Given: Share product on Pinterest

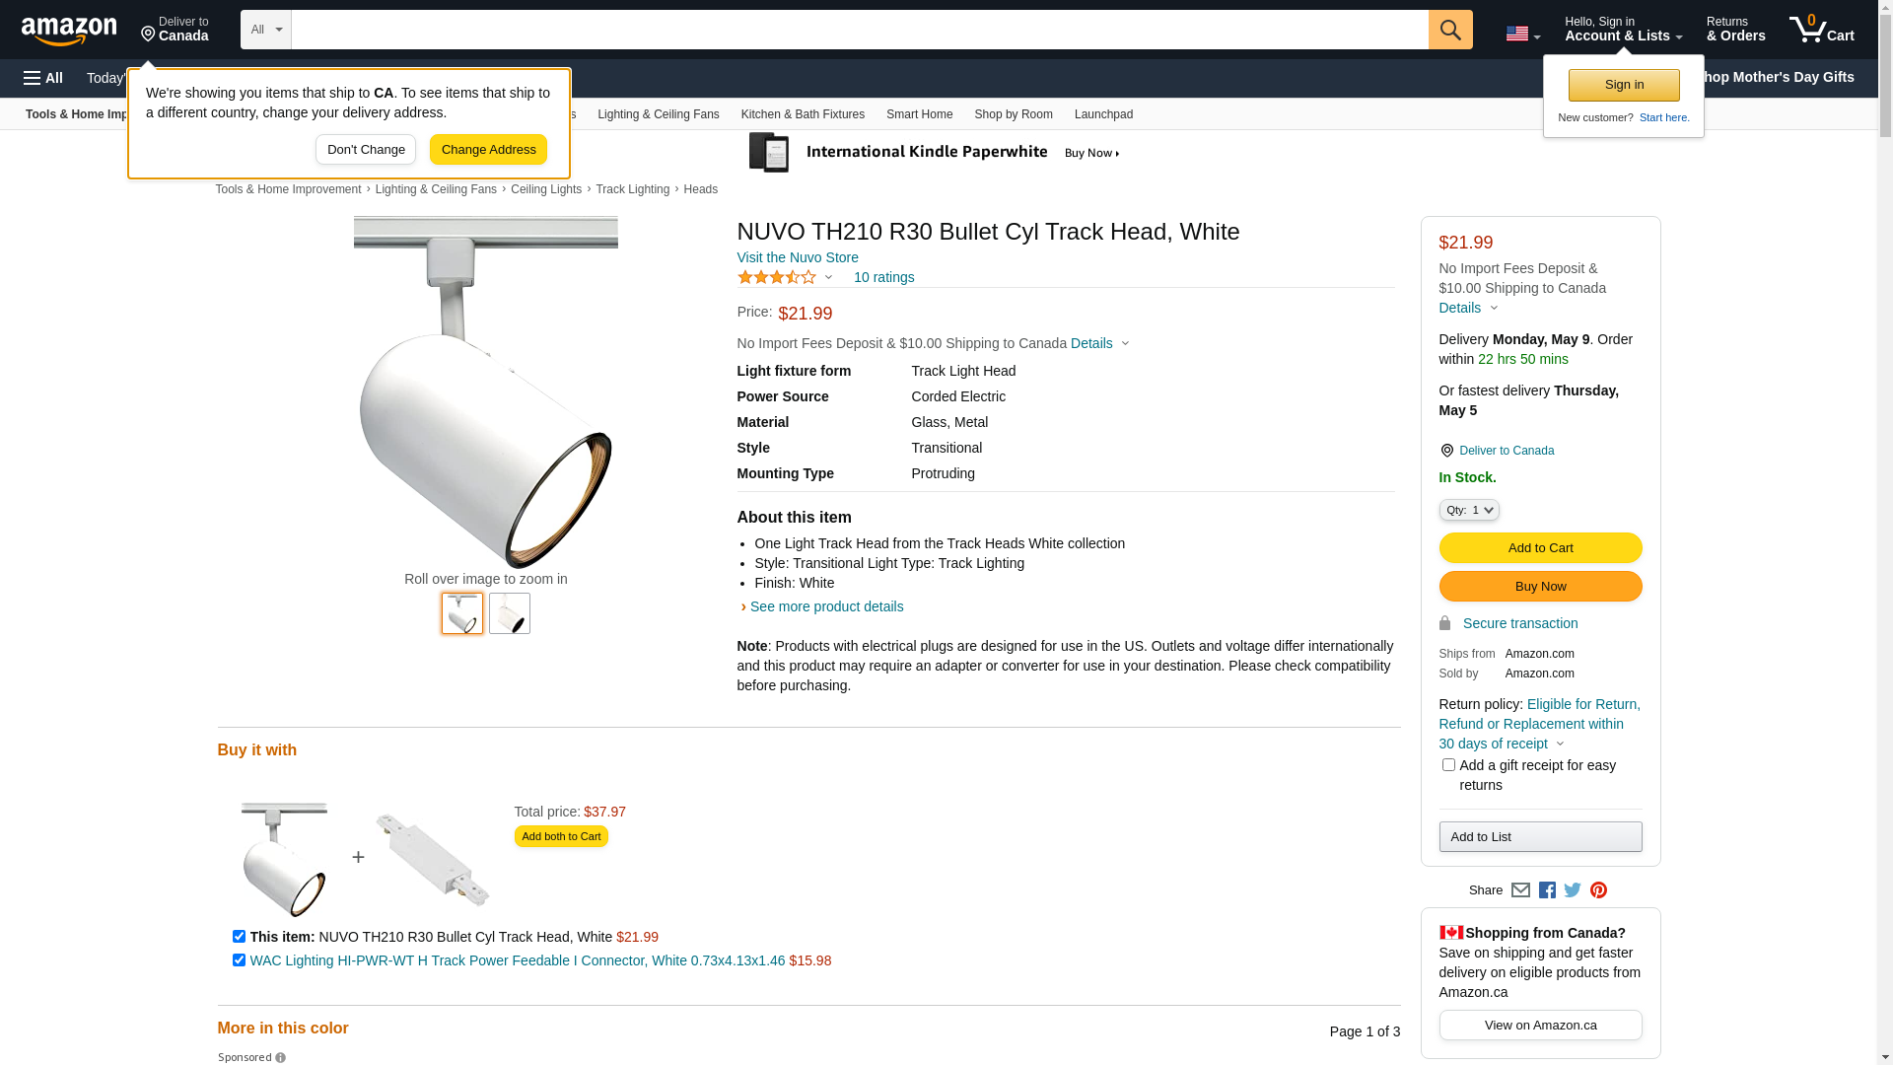Looking at the screenshot, I should tap(1598, 890).
